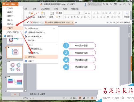Toggle Italic formatting
The height and width of the screenshot is (102, 134).
(69, 17)
